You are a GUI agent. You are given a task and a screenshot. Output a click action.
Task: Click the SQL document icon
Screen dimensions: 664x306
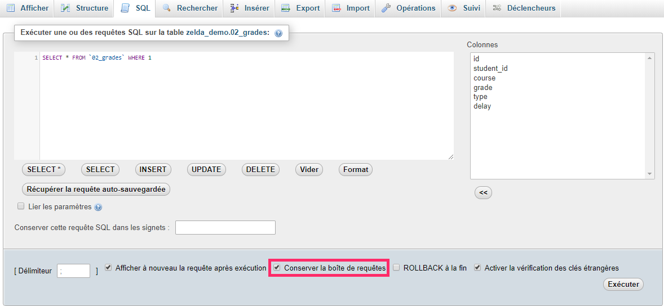[x=125, y=8]
